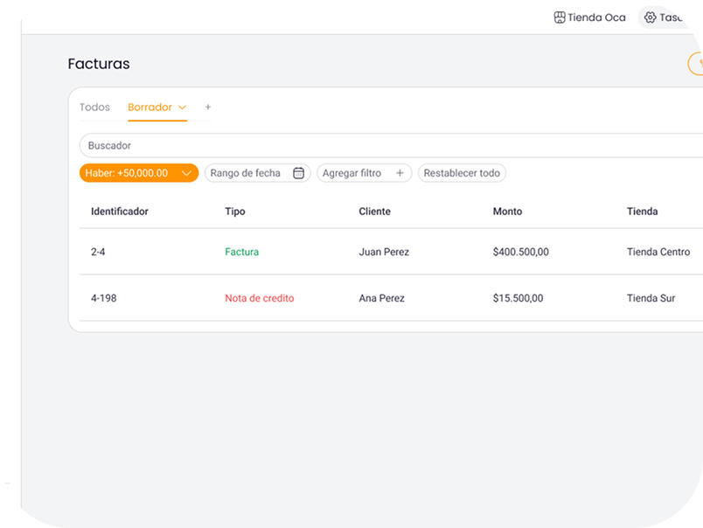Sort by the Identificador column header
703x528 pixels.
(x=120, y=212)
